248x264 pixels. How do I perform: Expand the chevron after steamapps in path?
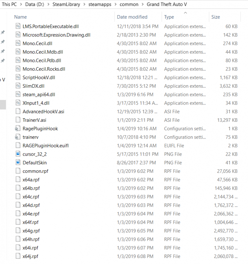116,4
